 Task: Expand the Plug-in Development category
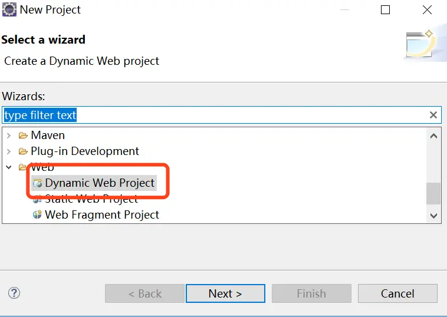(9, 151)
